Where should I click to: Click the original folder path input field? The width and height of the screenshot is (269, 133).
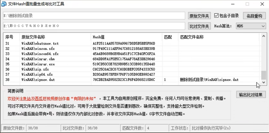(x=94, y=16)
